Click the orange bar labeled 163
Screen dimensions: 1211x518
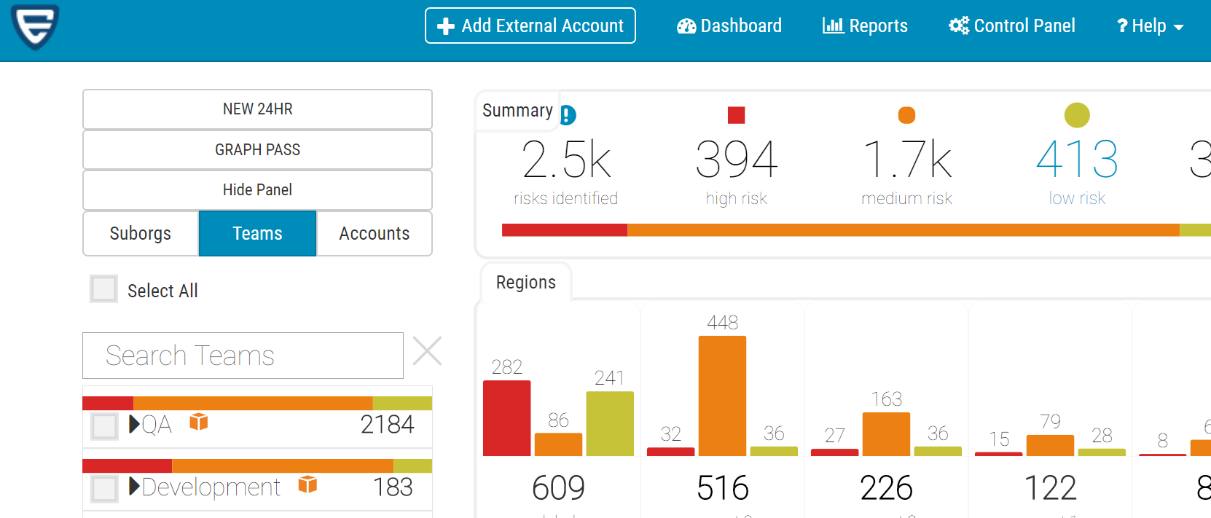(x=886, y=434)
